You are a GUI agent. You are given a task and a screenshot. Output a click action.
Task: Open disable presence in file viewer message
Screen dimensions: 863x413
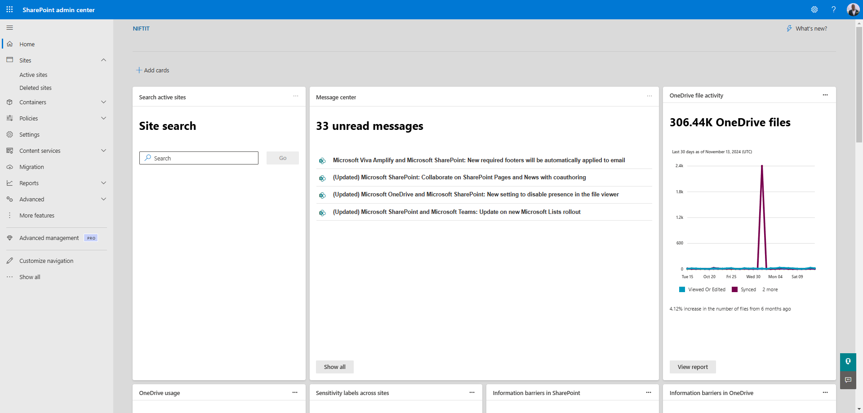click(476, 194)
